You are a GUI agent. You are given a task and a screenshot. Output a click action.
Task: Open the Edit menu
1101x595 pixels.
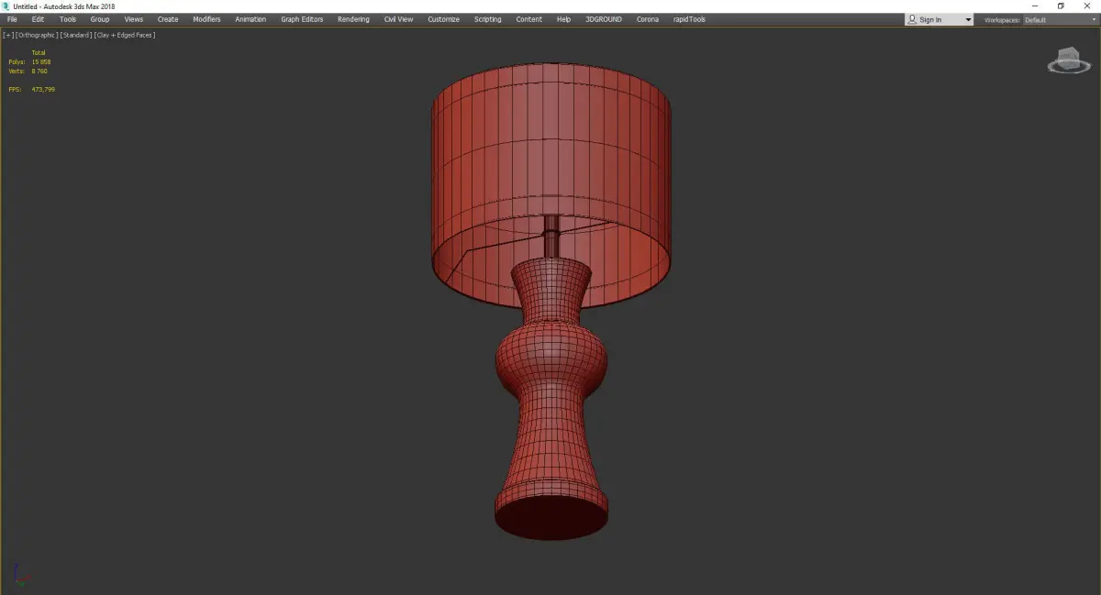(38, 19)
